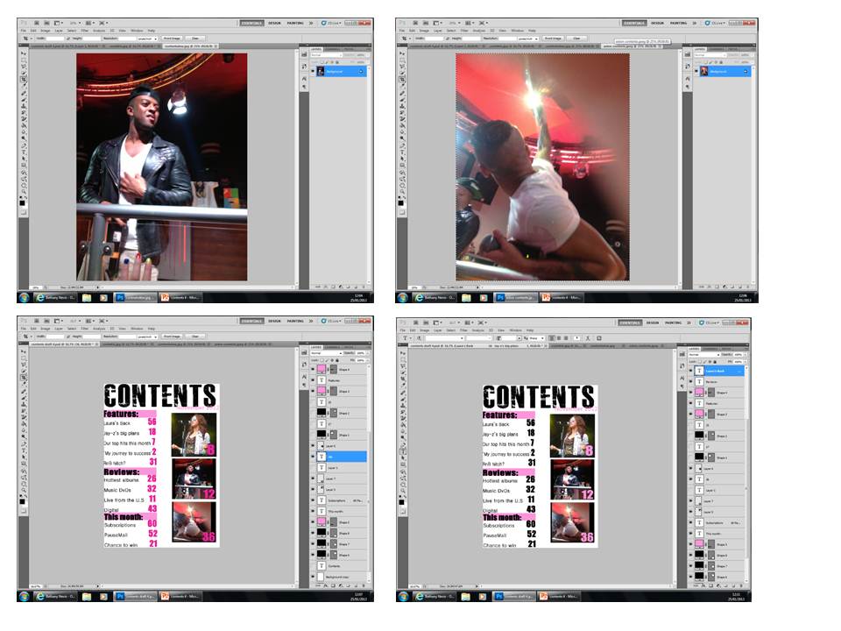Select Rectangular Marquee tool in bottom-left screenshot toolbox

click(x=25, y=358)
